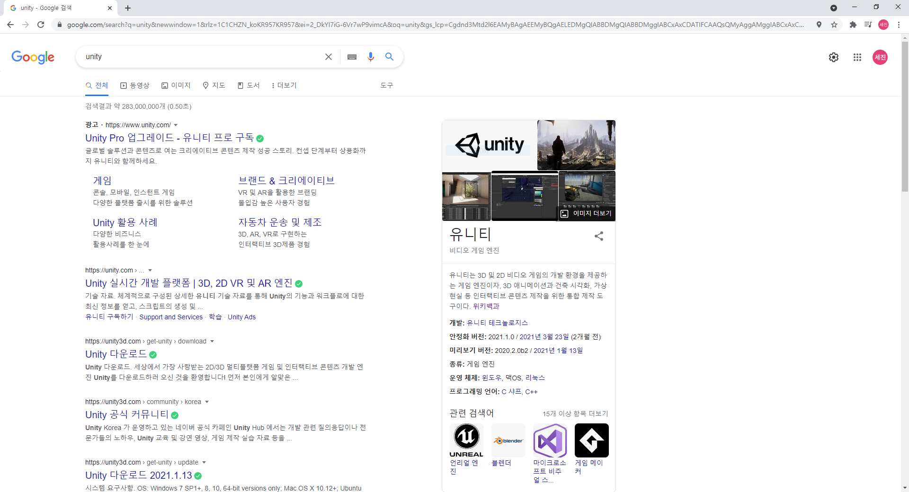Open Unity 활용 사례 sitelink
909x492 pixels.
125,222
